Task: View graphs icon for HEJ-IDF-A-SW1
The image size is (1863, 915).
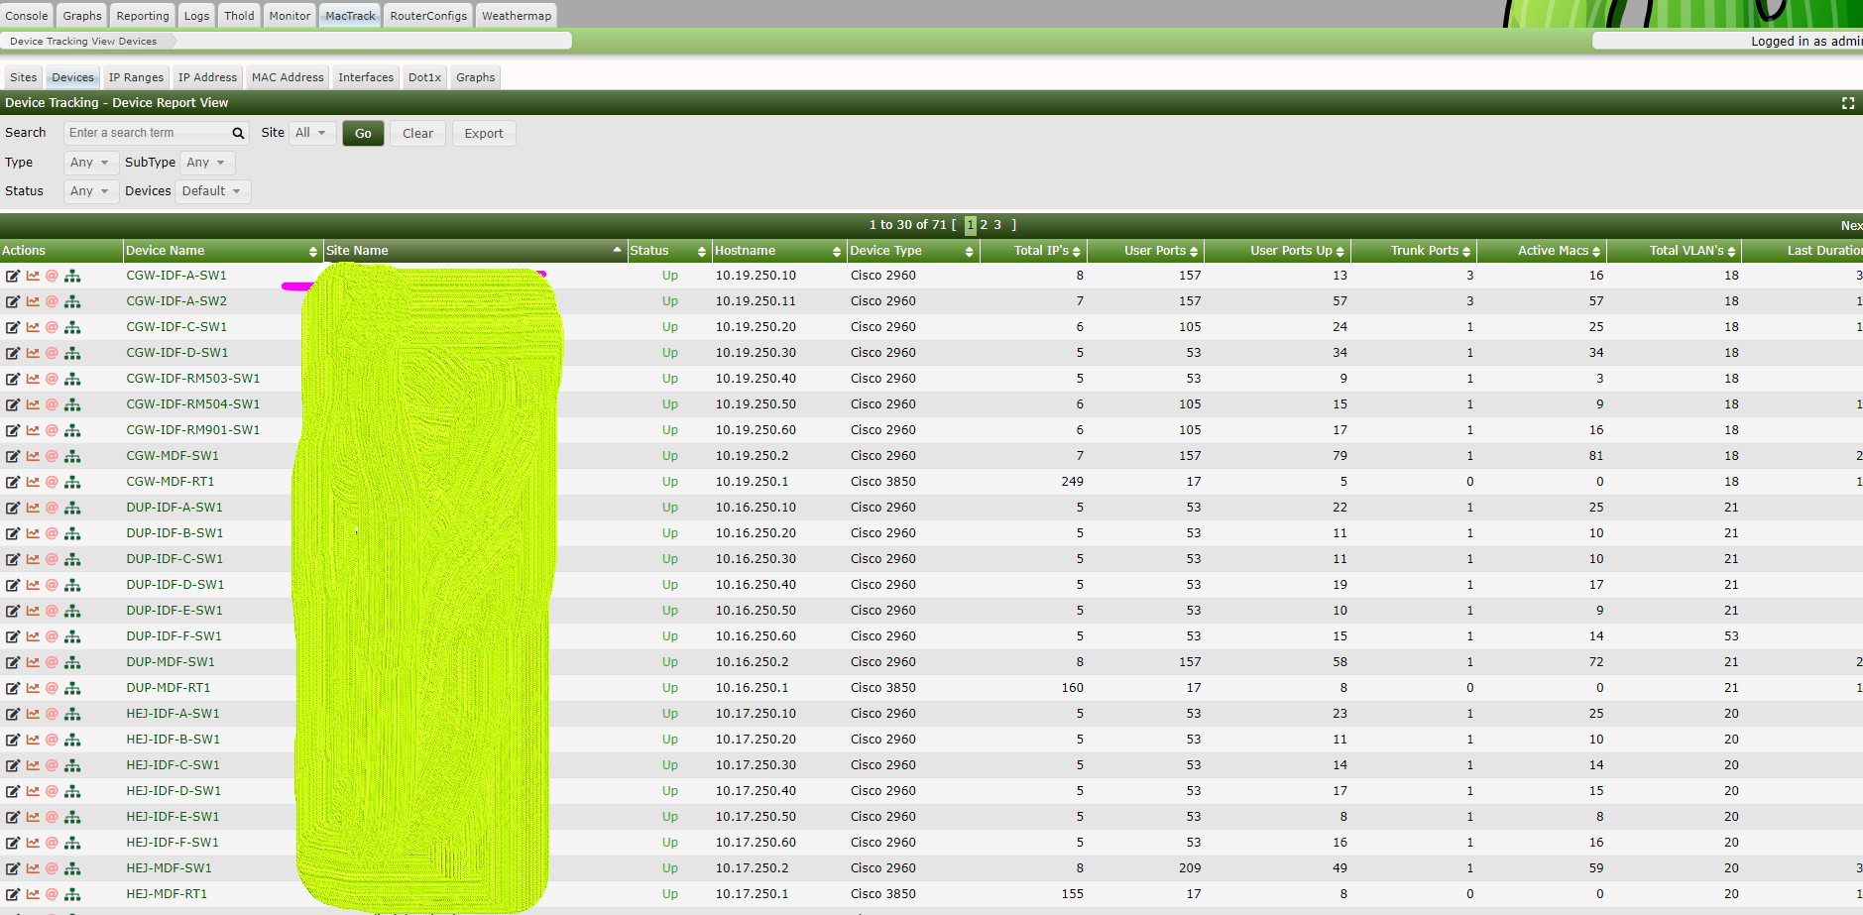Action: (x=33, y=714)
